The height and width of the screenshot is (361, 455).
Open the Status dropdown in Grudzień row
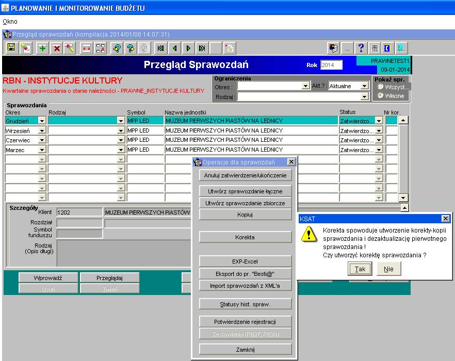tap(379, 121)
